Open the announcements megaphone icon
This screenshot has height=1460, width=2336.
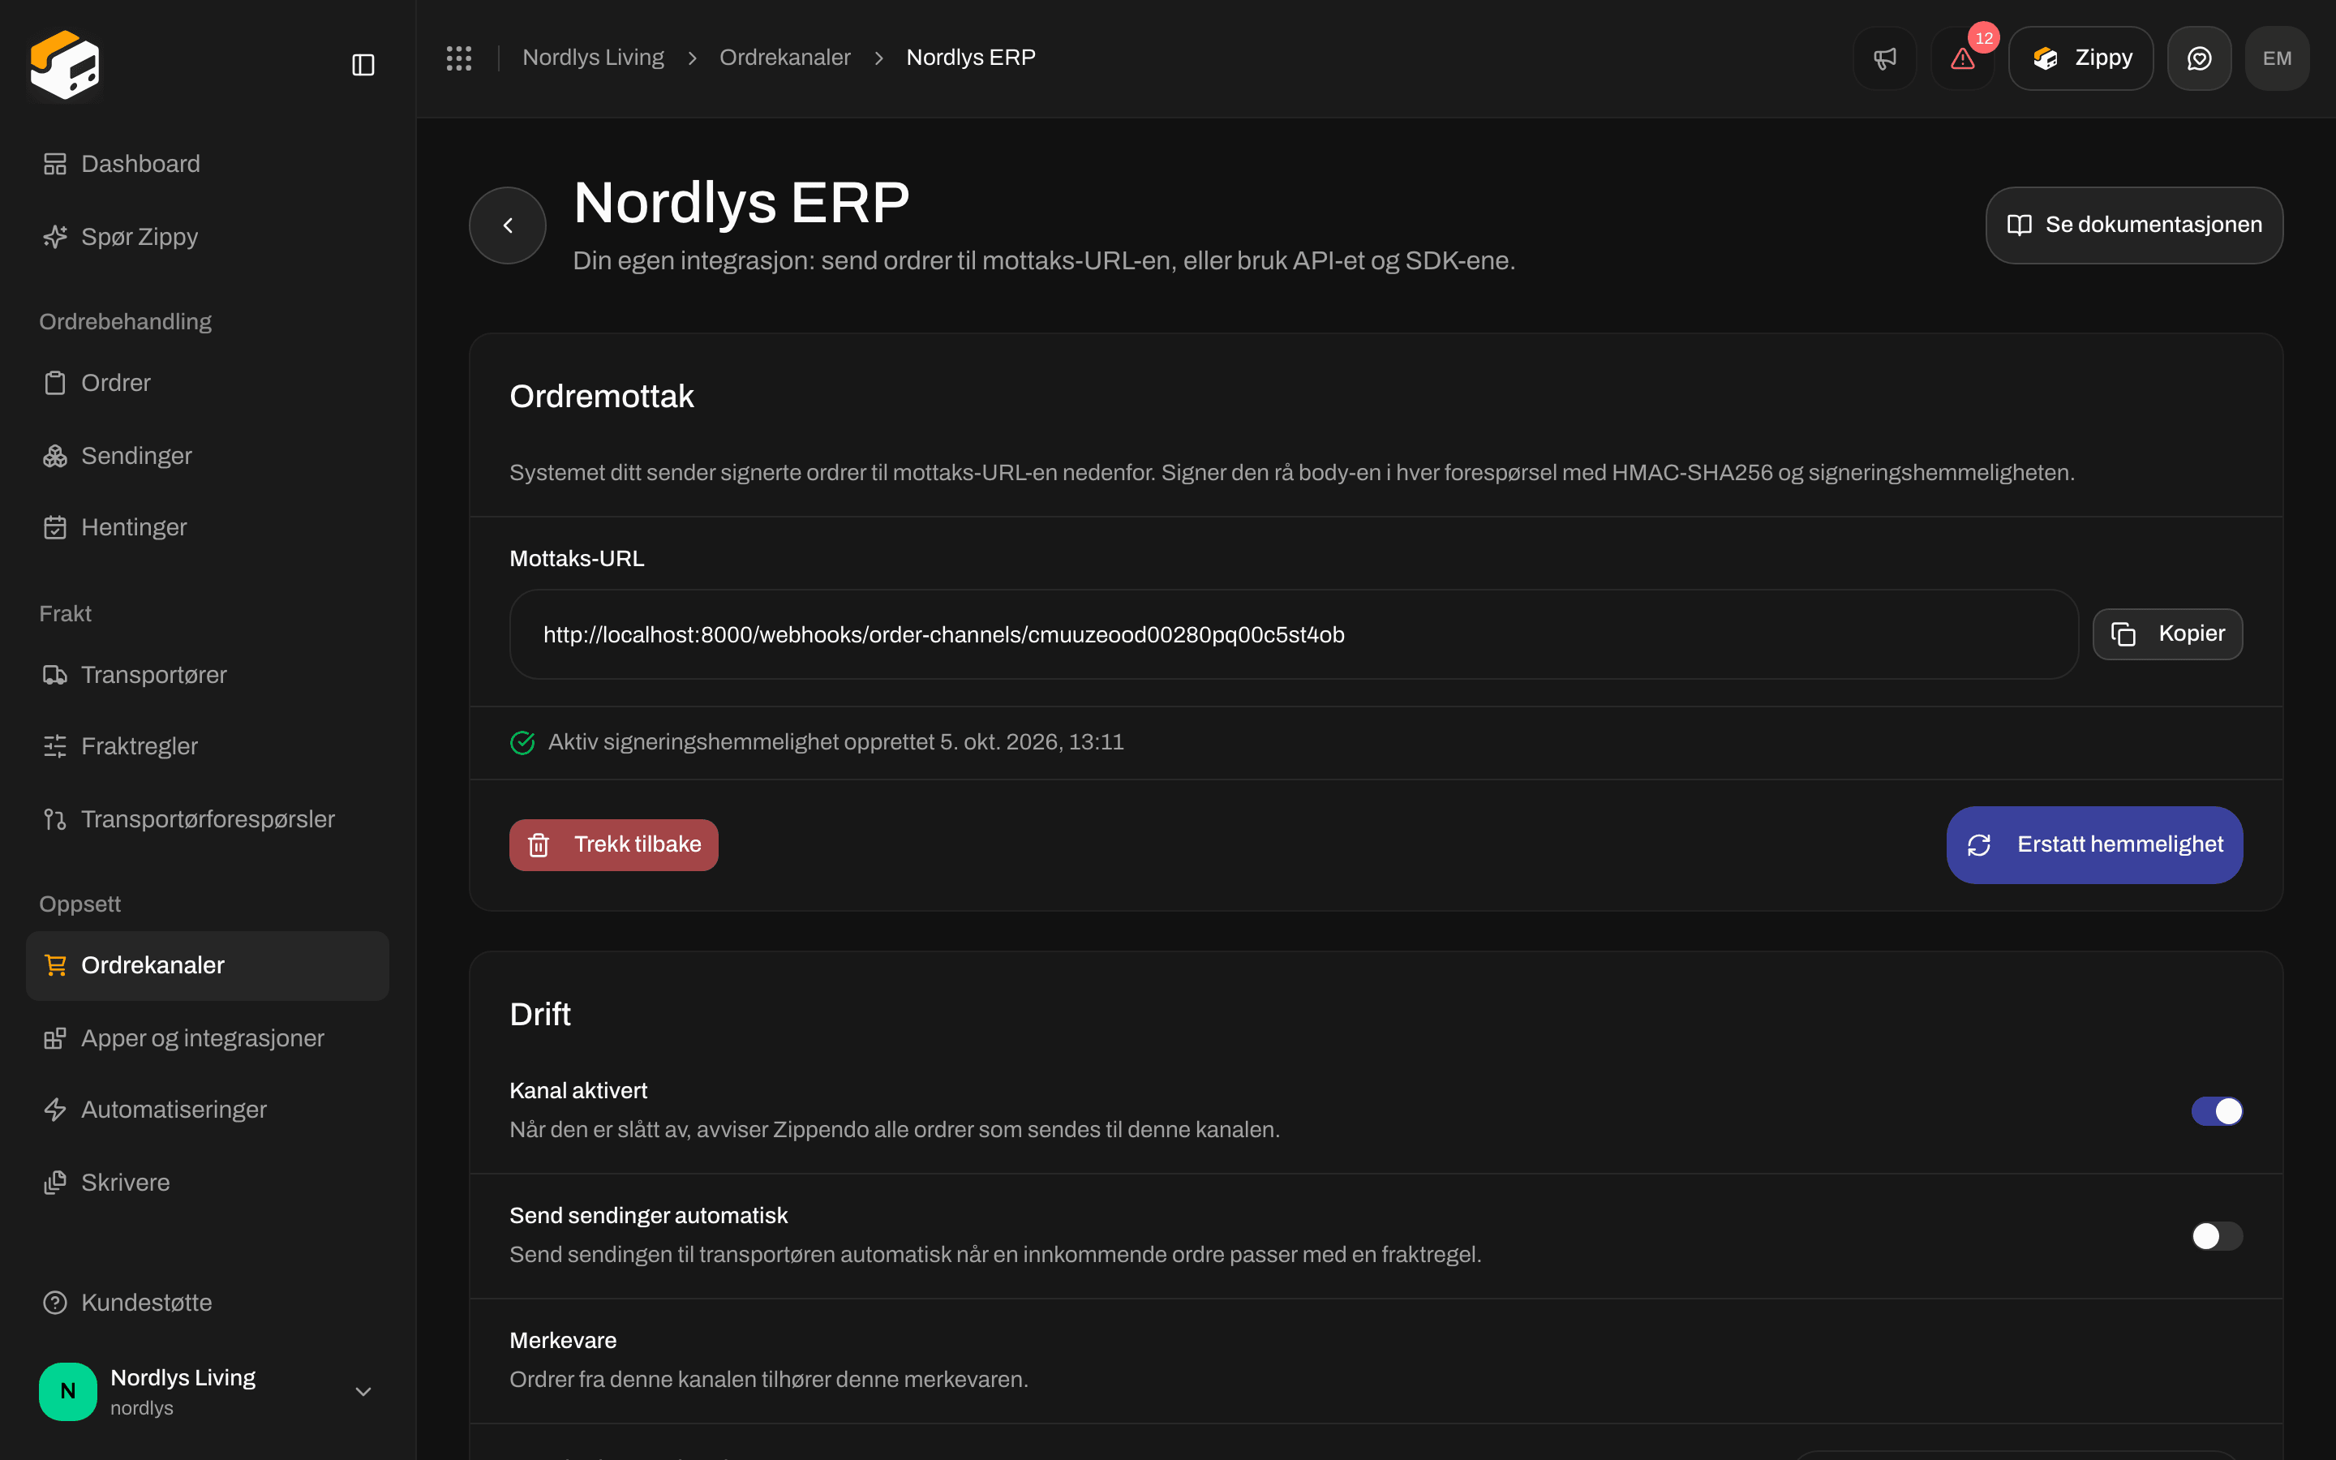1884,58
